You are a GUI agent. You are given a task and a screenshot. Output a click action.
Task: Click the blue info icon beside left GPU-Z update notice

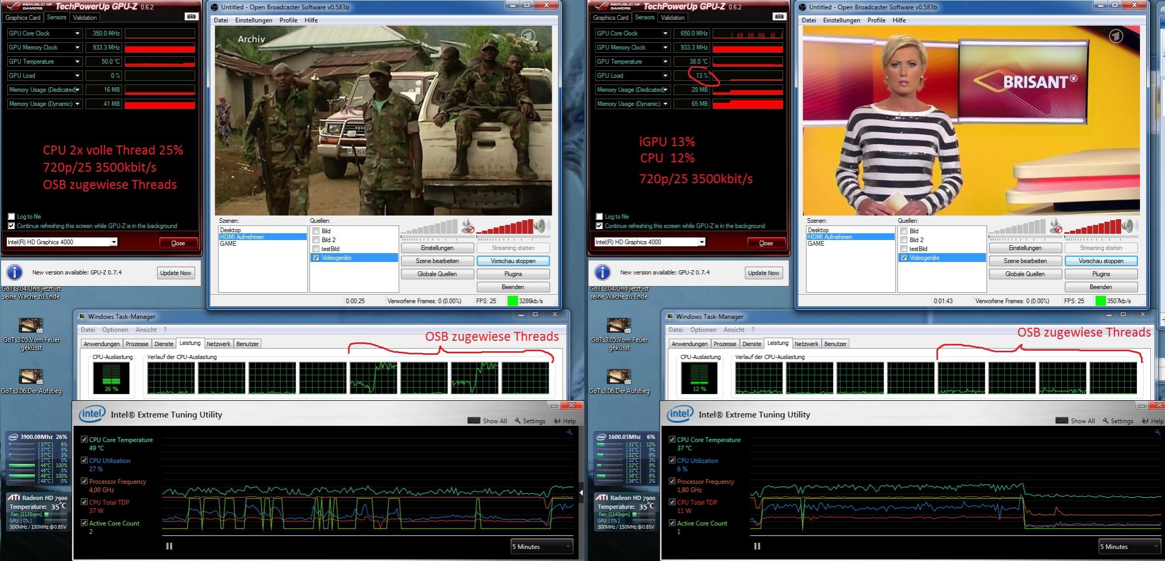click(15, 272)
